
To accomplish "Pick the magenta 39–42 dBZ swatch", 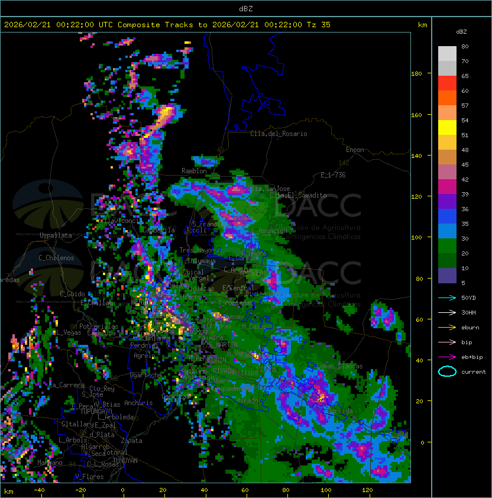I will [x=447, y=186].
